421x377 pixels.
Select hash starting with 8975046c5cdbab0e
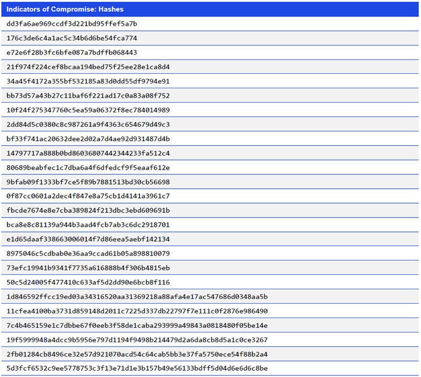coord(88,253)
